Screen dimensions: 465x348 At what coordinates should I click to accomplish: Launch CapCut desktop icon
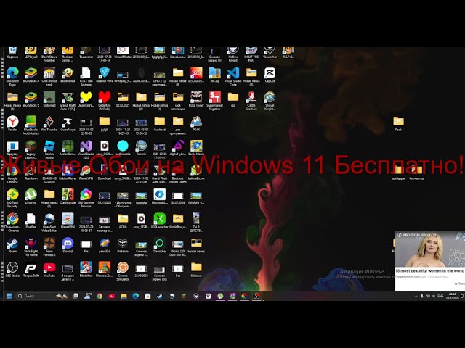tap(270, 75)
